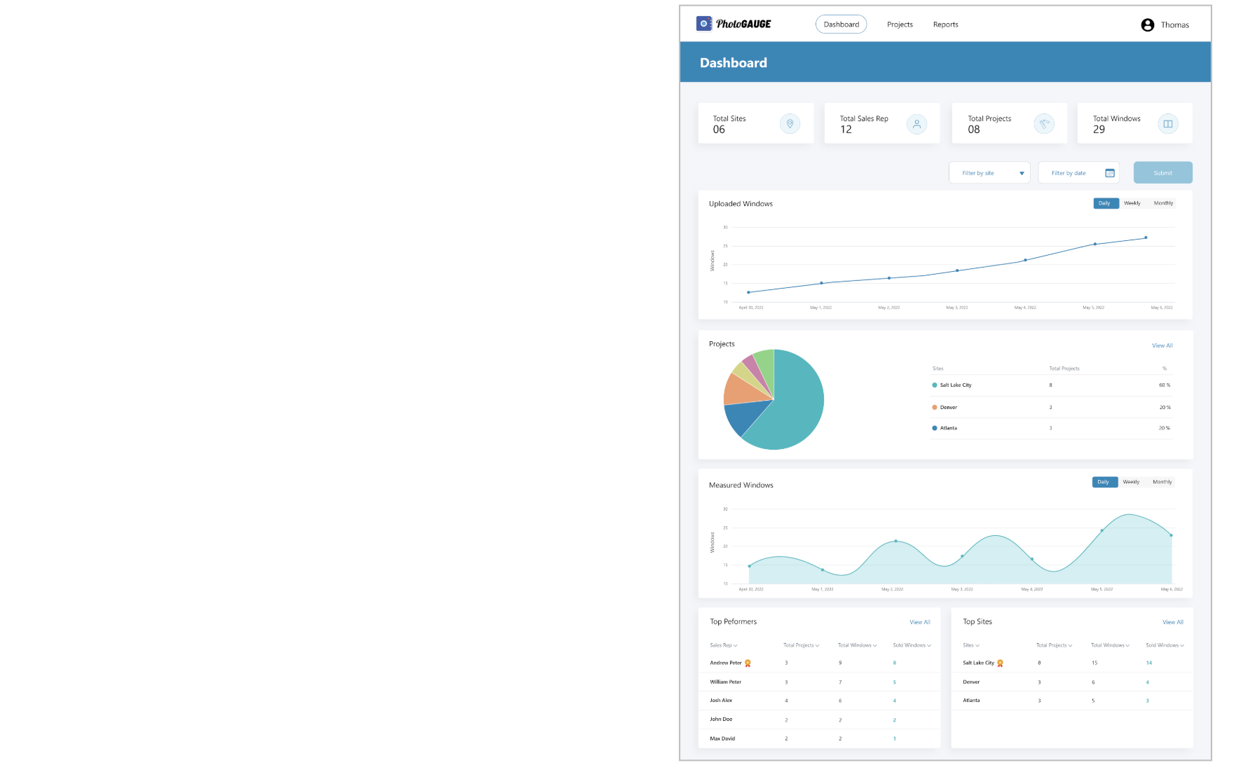1243x772 pixels.
Task: Click the location pin icon on Total Sites
Action: click(790, 124)
